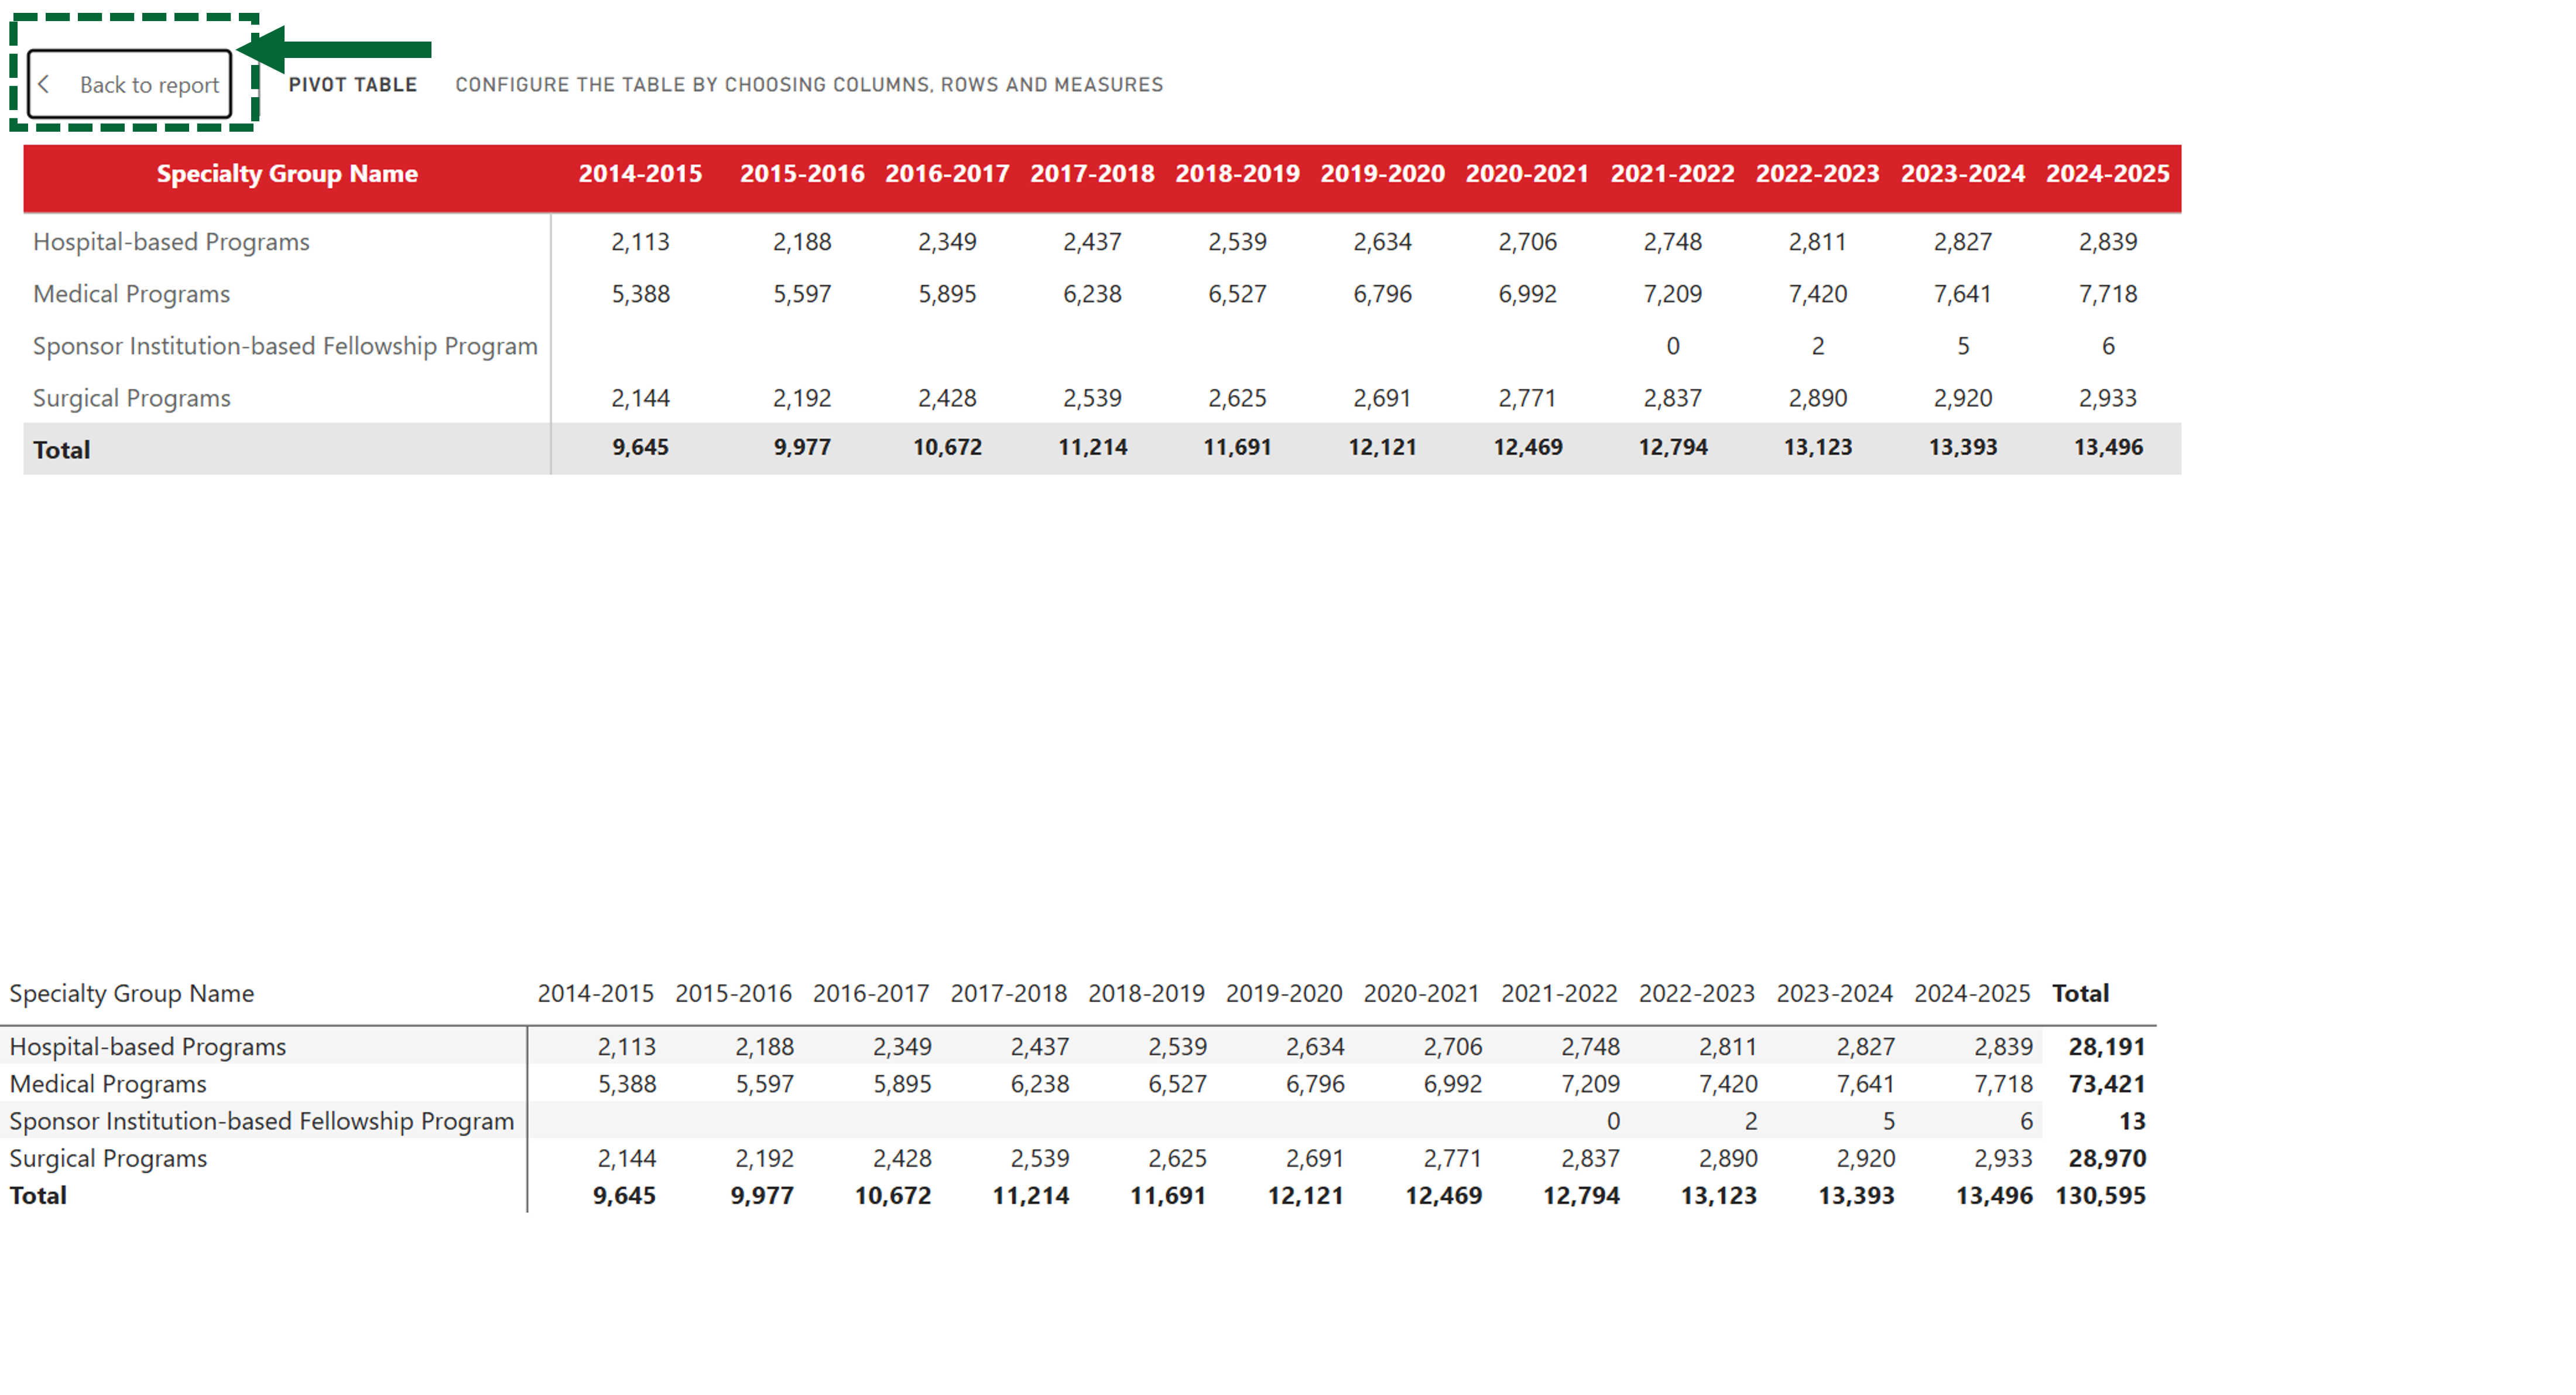Click total 13,496 in the upper shaded row
This screenshot has height=1395, width=2576.
point(2107,447)
